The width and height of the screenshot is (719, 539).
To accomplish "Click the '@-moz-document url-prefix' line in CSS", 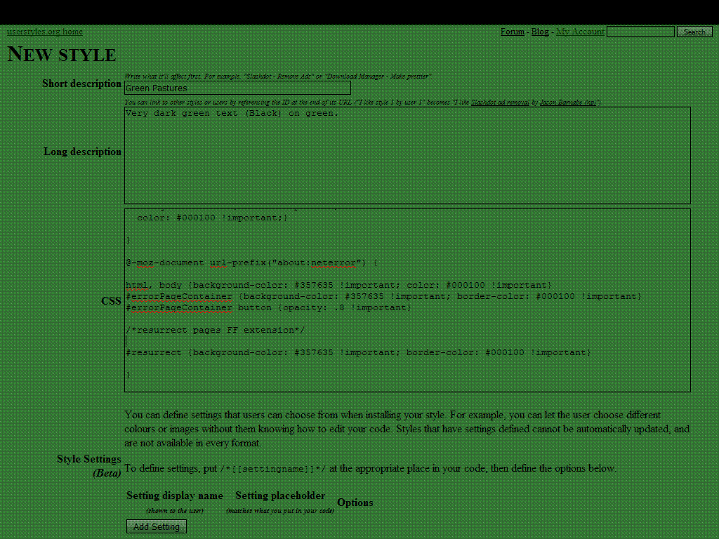I will tap(252, 262).
